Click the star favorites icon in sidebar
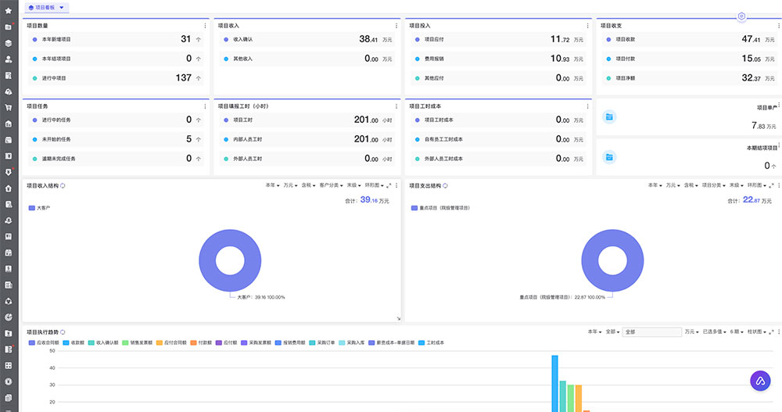This screenshot has height=412, width=782. pos(9,11)
